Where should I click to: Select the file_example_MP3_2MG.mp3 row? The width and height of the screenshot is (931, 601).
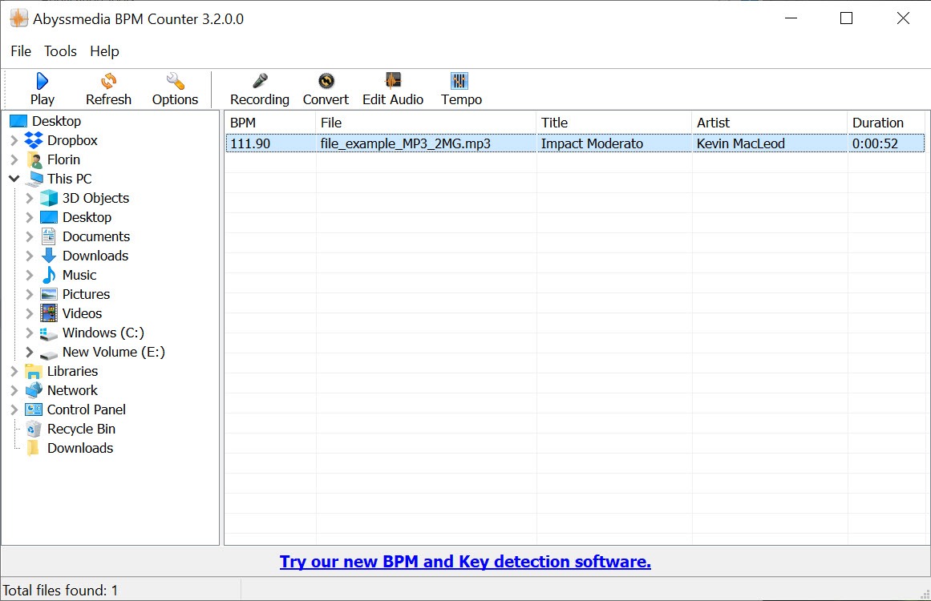click(405, 144)
